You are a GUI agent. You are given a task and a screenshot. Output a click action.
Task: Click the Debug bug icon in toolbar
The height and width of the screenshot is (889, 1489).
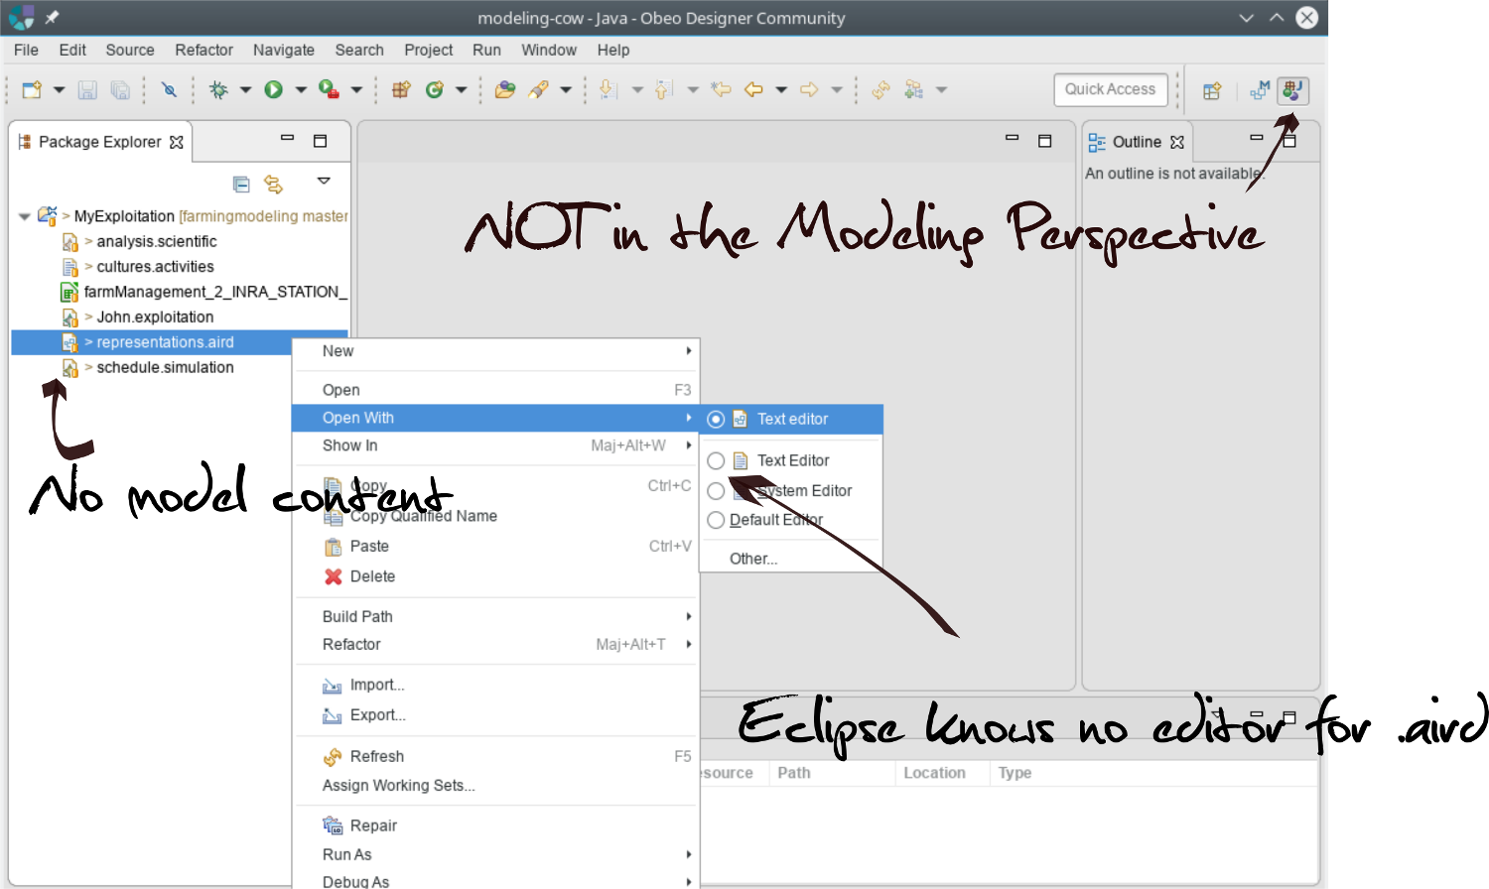pyautogui.click(x=218, y=90)
